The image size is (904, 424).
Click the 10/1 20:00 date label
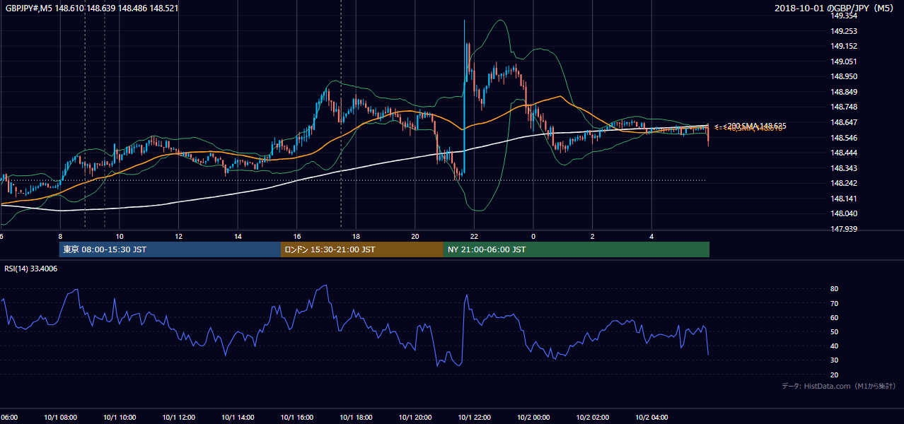point(415,418)
